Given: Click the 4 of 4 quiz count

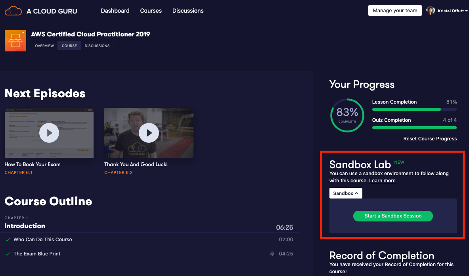Looking at the screenshot, I should [x=450, y=120].
